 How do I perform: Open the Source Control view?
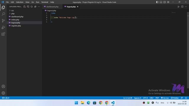[x=3, y=21]
